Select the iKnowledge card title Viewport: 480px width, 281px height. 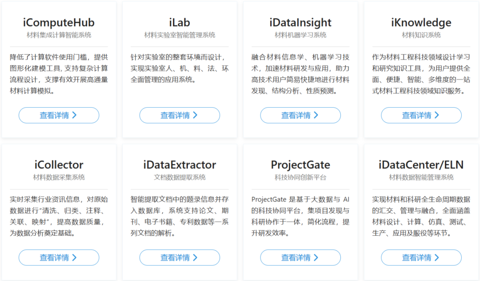421,23
